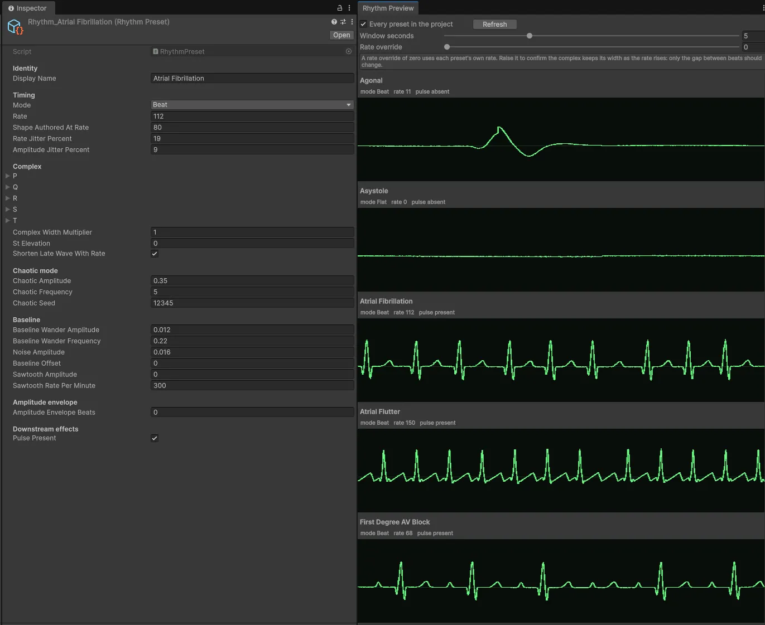Open the help reference for Rhythm Preset
The width and height of the screenshot is (765, 625).
tap(334, 22)
